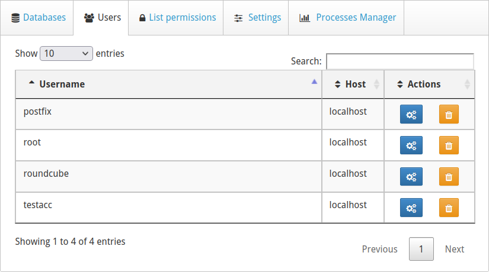Delete the root user with trash icon

tap(449, 145)
